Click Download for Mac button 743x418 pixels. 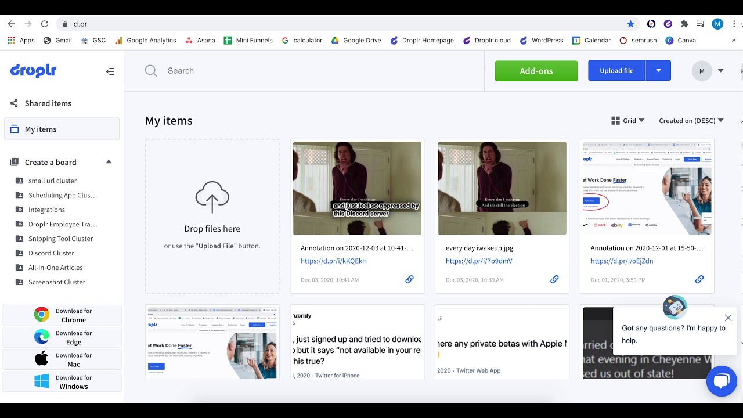(x=62, y=359)
